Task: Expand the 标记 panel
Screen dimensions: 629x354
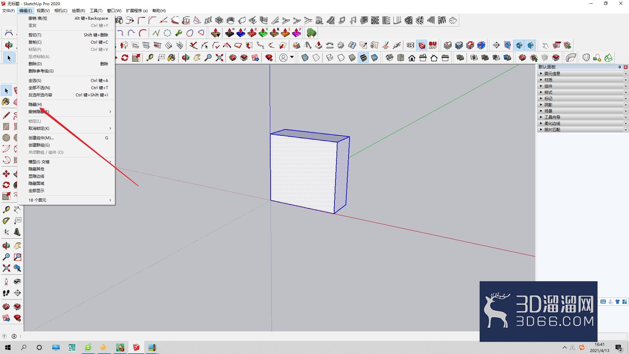Action: 582,99
